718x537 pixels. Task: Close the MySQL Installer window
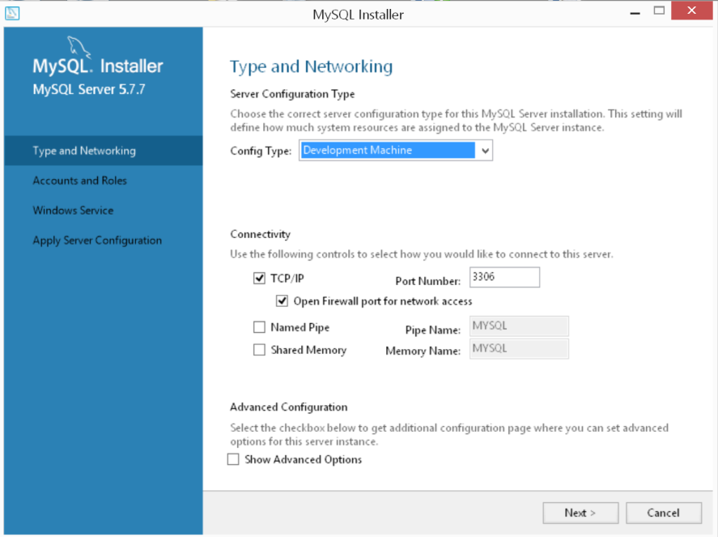(x=692, y=10)
